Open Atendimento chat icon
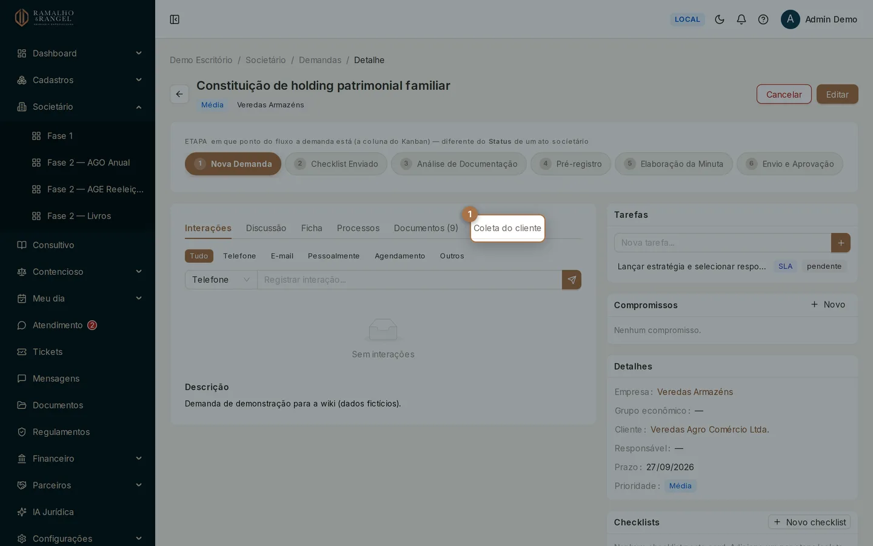This screenshot has height=546, width=873. coord(22,325)
